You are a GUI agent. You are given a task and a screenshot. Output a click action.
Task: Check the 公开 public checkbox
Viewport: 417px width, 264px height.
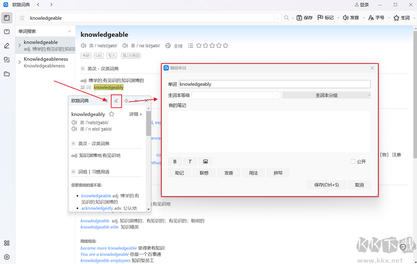pos(353,161)
